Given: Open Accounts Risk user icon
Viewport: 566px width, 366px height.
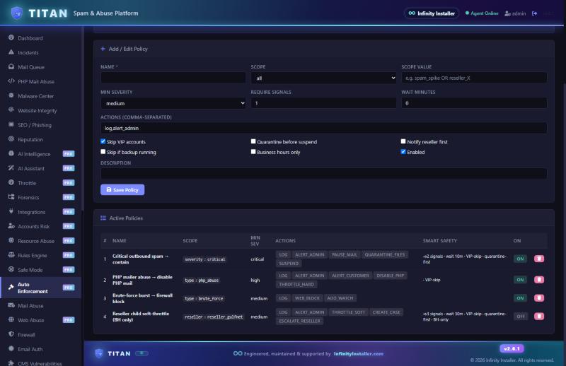Looking at the screenshot, I should [11, 226].
